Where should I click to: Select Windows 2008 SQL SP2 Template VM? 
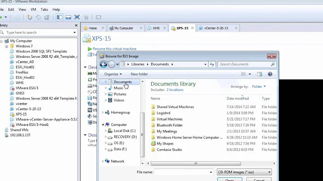tap(41, 52)
